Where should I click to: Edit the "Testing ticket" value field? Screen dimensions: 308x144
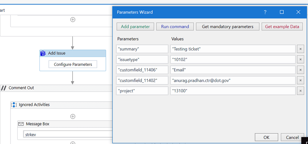click(x=233, y=49)
